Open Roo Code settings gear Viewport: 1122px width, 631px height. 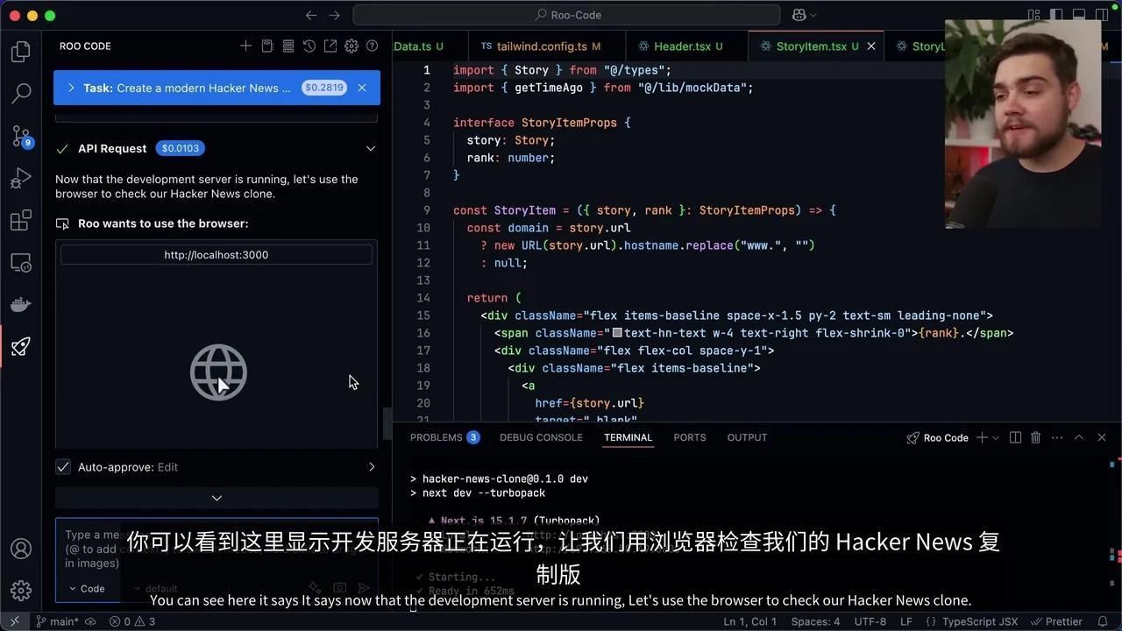point(352,46)
